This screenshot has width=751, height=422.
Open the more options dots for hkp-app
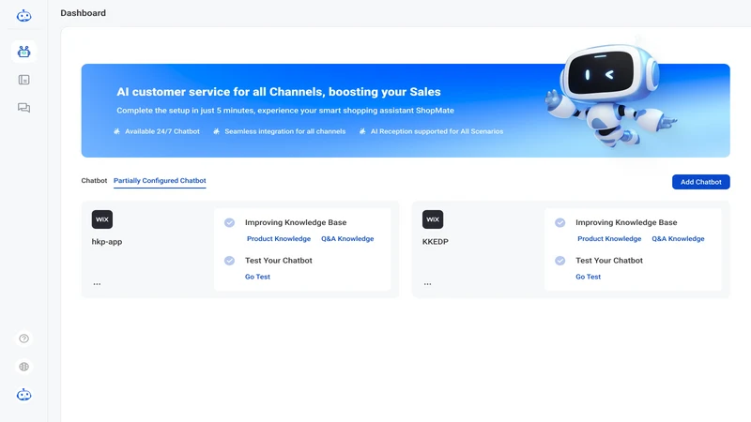click(x=98, y=284)
